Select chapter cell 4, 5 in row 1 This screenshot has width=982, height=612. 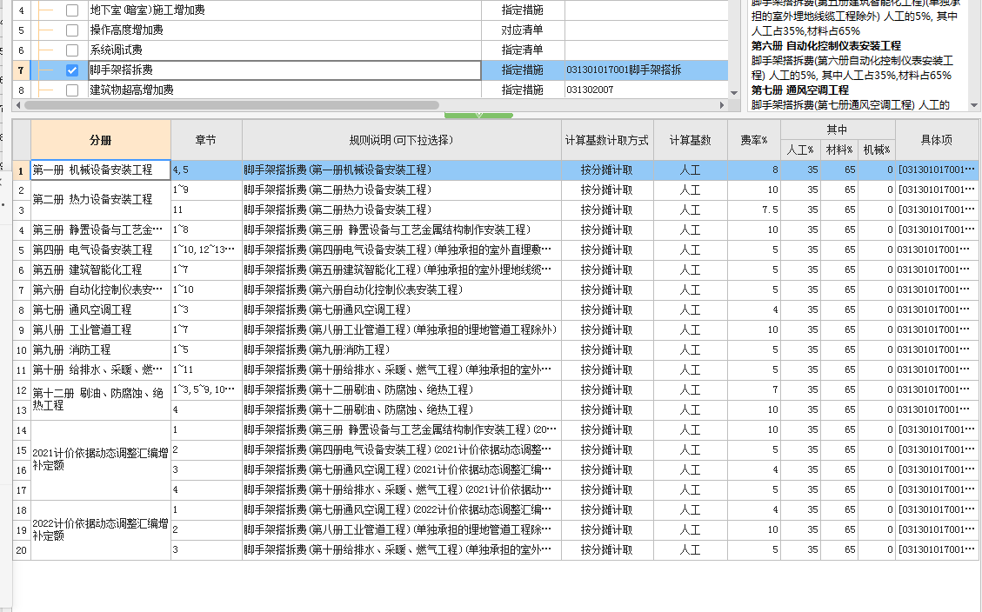(206, 170)
